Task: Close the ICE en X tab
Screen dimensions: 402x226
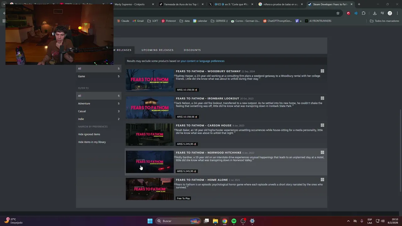Action: coord(252,4)
